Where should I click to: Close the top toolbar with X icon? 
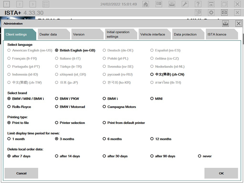(x=237, y=4)
